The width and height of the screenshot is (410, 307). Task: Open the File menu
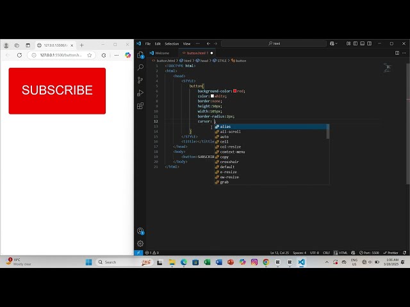(x=148, y=43)
